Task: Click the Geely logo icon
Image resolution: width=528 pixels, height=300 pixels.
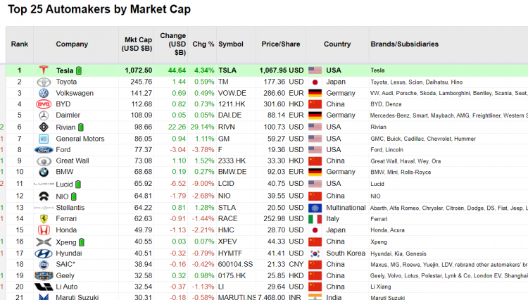Action: (44, 276)
